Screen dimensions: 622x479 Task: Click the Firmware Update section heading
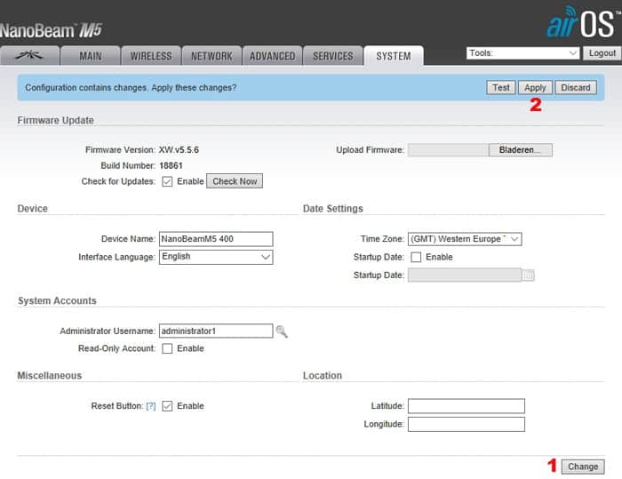[55, 120]
